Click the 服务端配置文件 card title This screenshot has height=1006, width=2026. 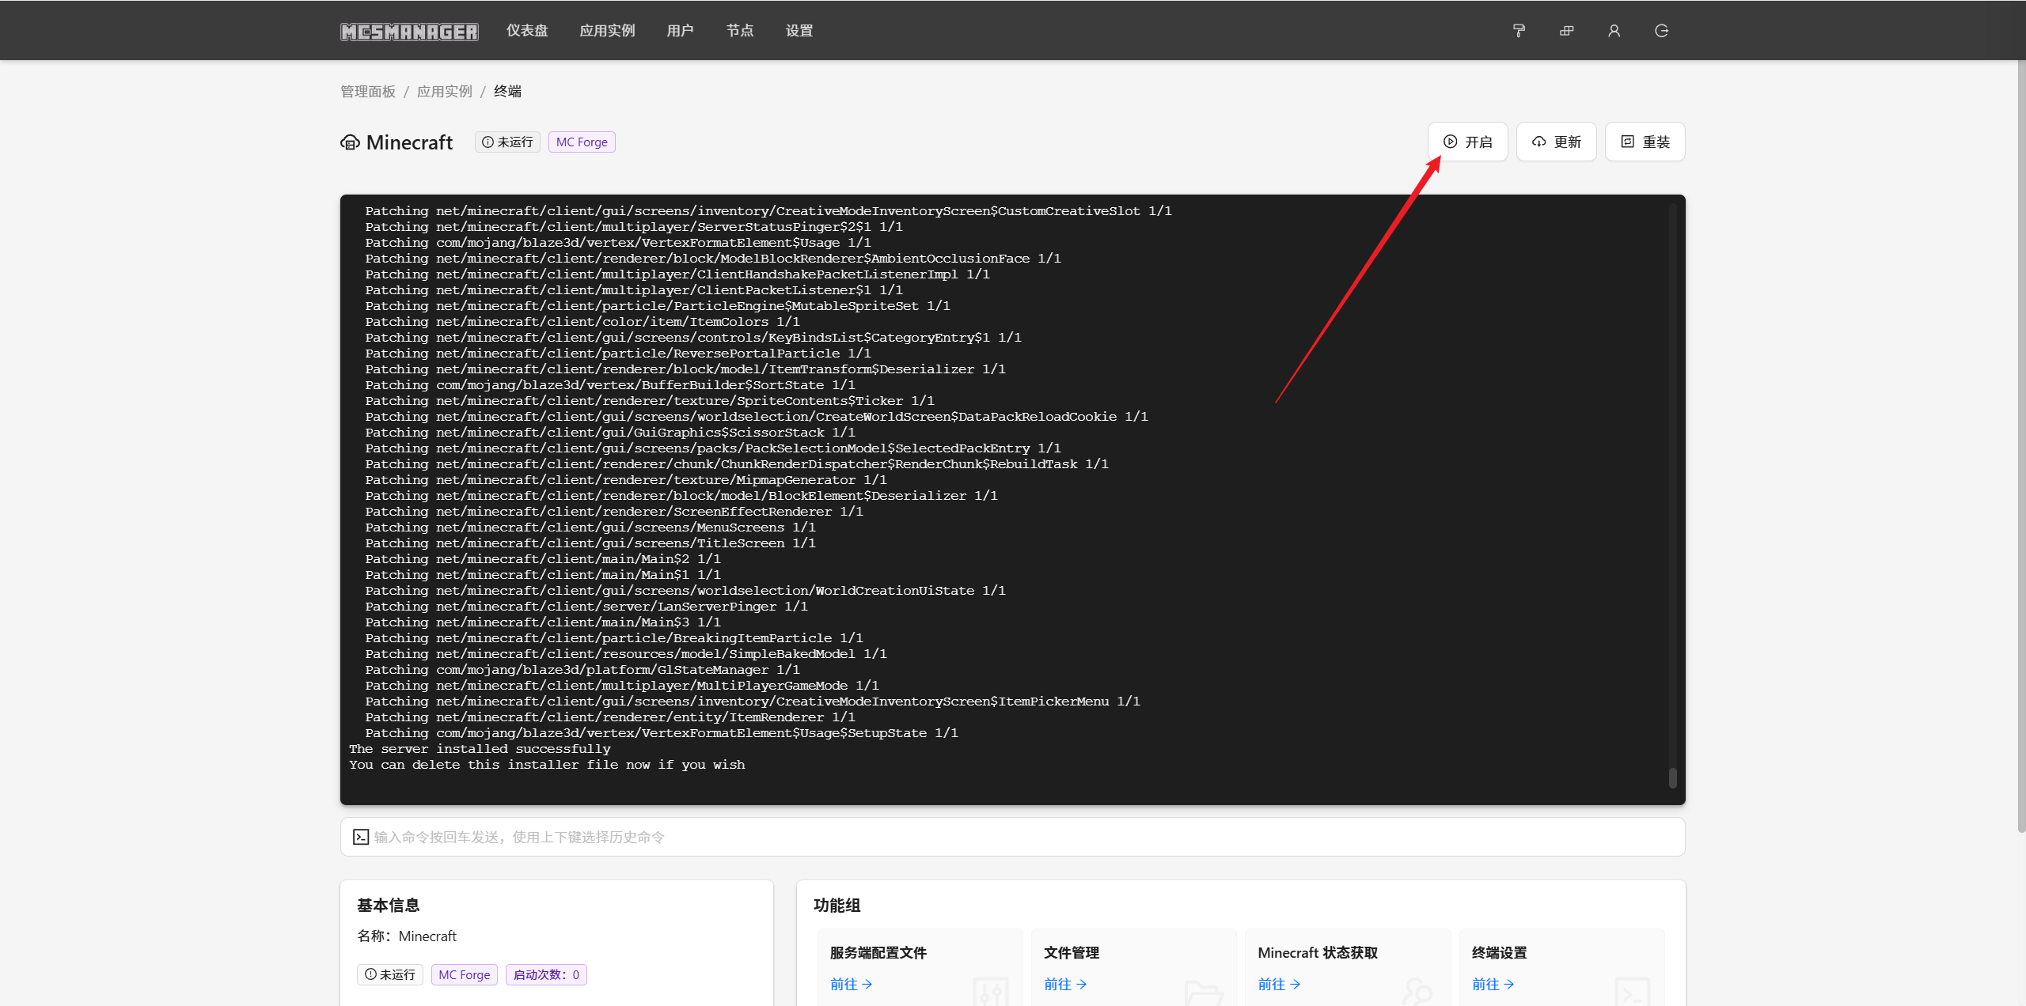(x=878, y=953)
